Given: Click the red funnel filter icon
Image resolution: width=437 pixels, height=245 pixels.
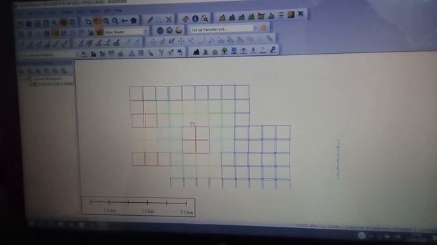Looking at the screenshot, I should coord(161,52).
